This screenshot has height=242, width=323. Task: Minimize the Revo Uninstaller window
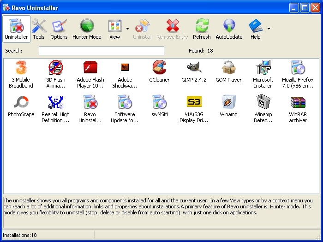294,8
